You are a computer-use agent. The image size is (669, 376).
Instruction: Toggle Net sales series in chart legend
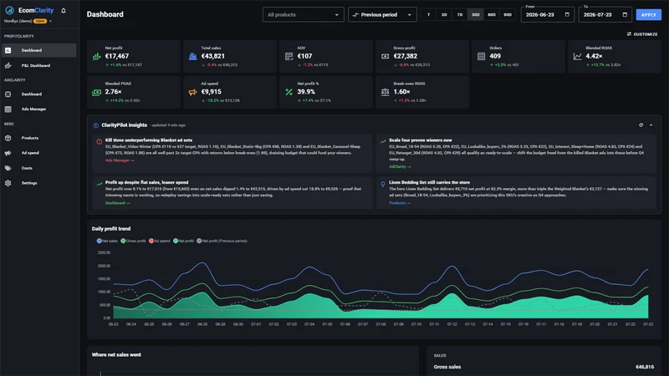(107, 241)
